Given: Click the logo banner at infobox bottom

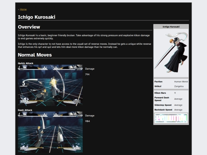Looking at the screenshot, I should (x=171, y=118).
